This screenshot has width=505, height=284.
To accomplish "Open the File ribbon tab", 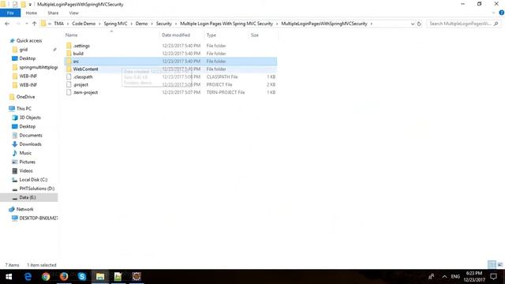I will point(10,13).
